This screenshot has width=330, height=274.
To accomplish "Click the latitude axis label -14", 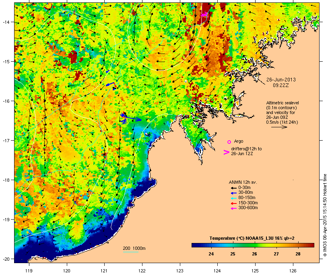I will 6,22.
